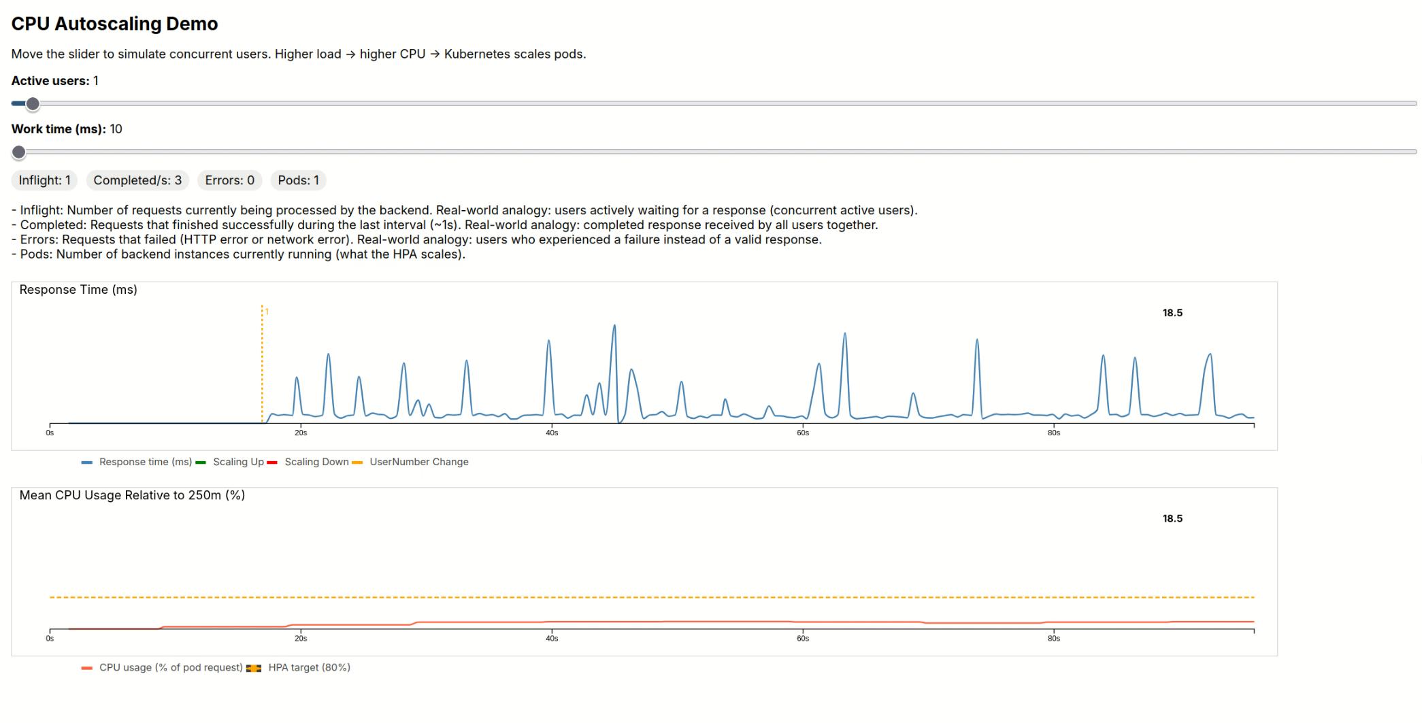This screenshot has height=723, width=1422.
Task: Click the Active users slider handle
Action: pyautogui.click(x=33, y=104)
